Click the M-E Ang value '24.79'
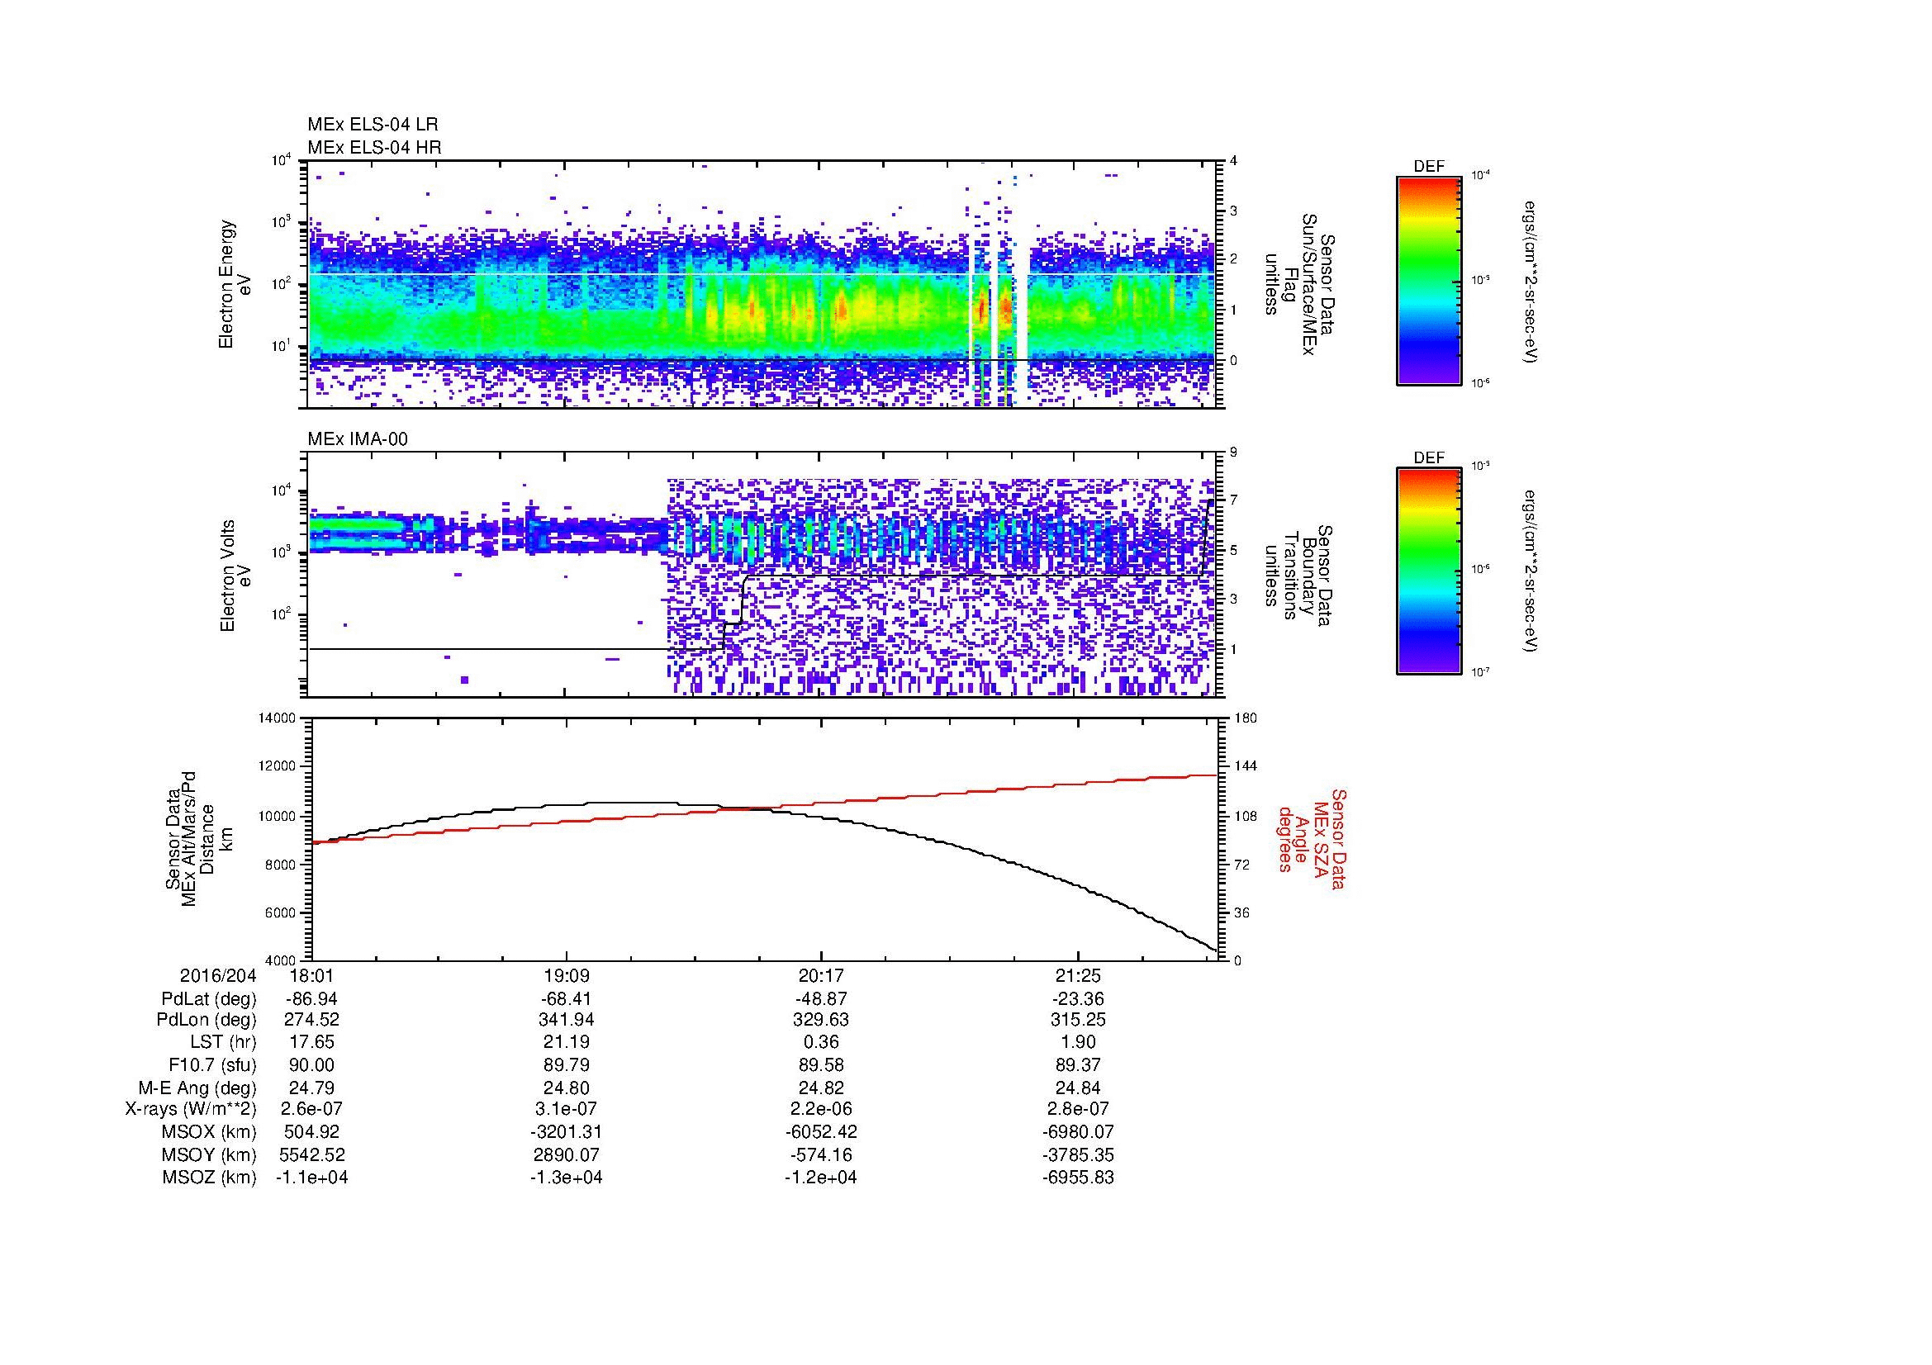This screenshot has width=1932, height=1365. pyautogui.click(x=312, y=1088)
